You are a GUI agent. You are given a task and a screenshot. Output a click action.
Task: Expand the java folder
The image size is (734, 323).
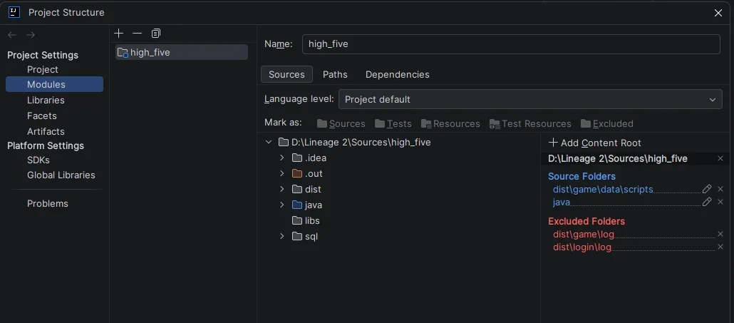point(281,205)
